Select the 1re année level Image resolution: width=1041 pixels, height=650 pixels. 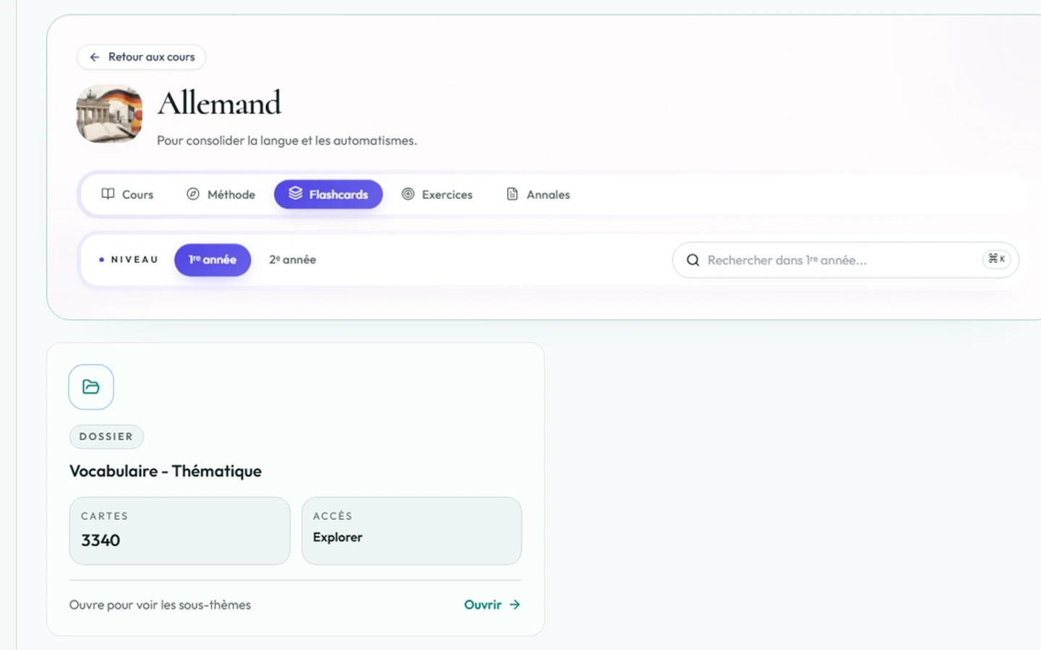tap(213, 260)
